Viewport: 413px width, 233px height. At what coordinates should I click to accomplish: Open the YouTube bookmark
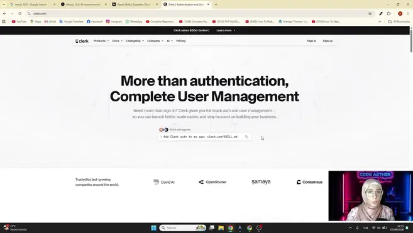19,21
